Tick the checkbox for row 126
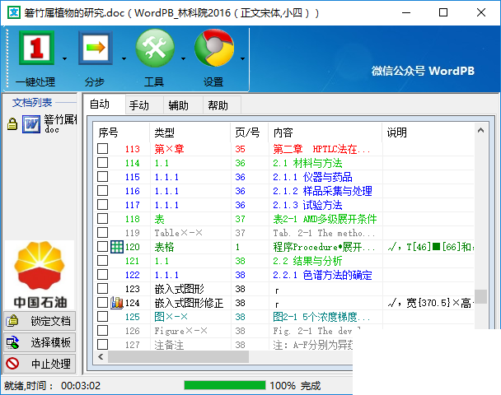The height and width of the screenshot is (395, 501). coord(102,331)
